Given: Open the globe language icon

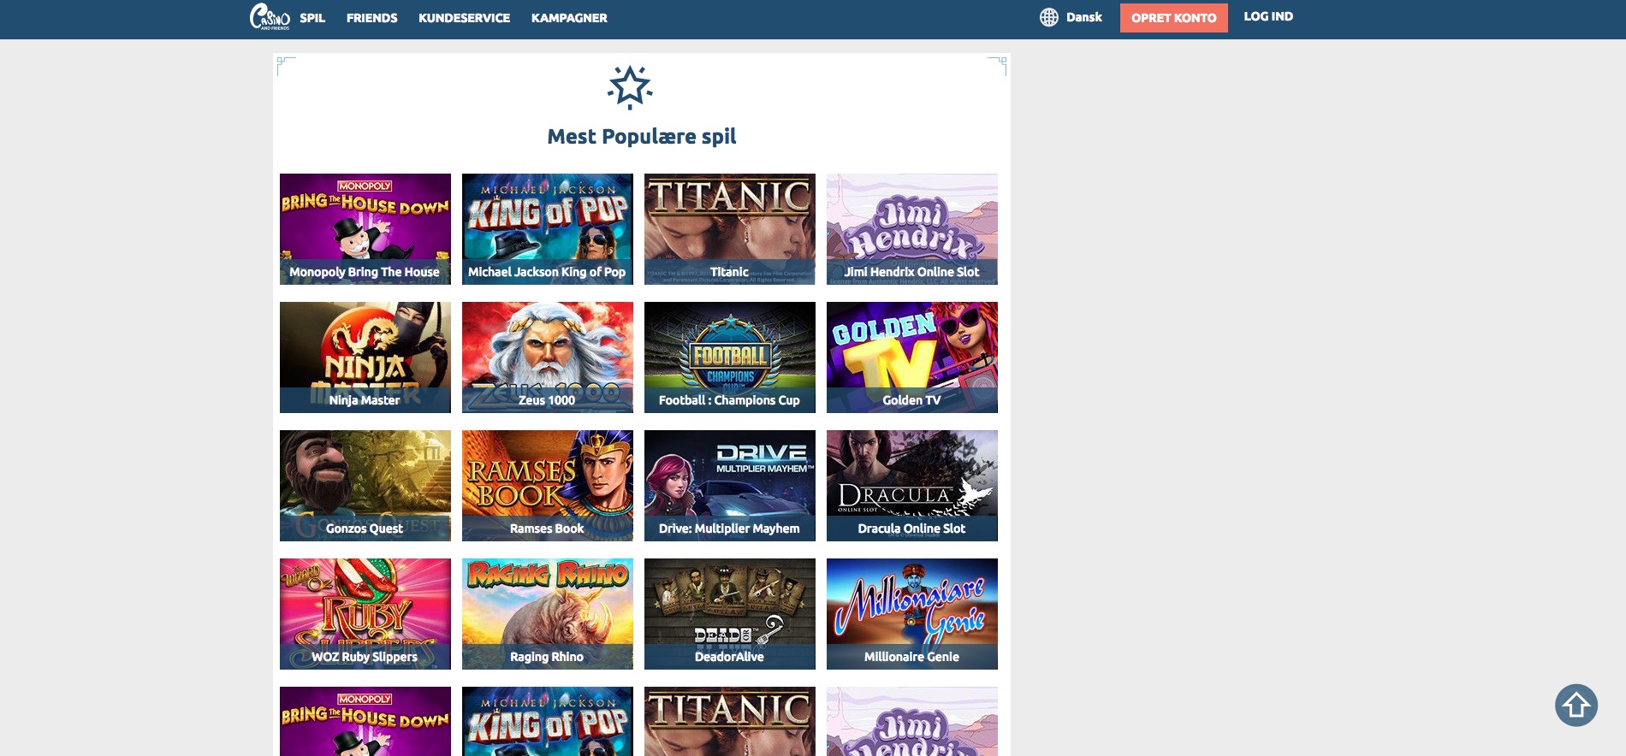Looking at the screenshot, I should tap(1048, 17).
